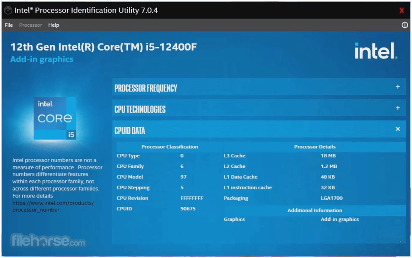Viewport: 412px width, 258px height.
Task: Click the revision value FFFFFFFF
Action: pos(192,198)
